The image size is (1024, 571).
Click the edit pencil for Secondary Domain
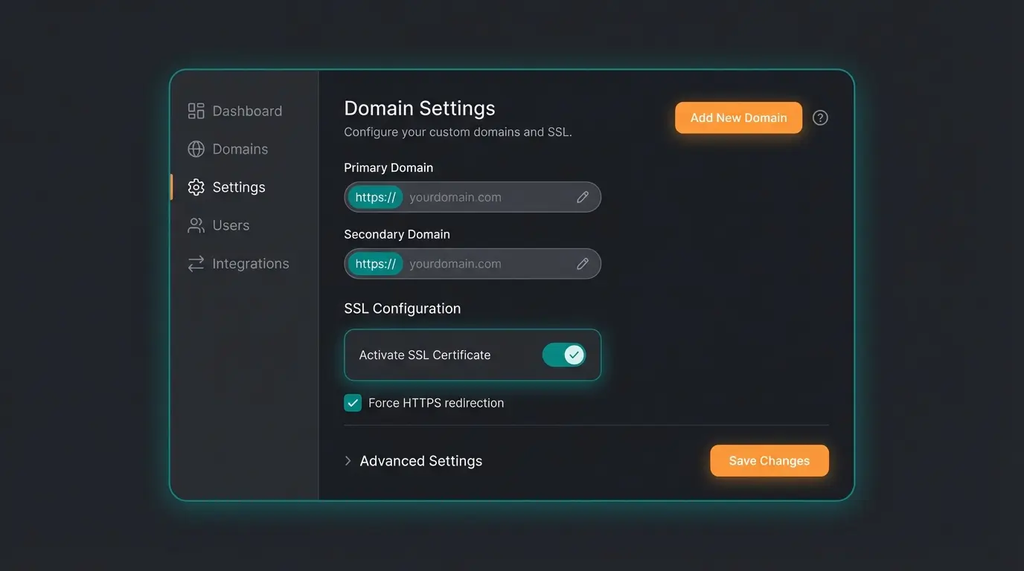coord(583,263)
